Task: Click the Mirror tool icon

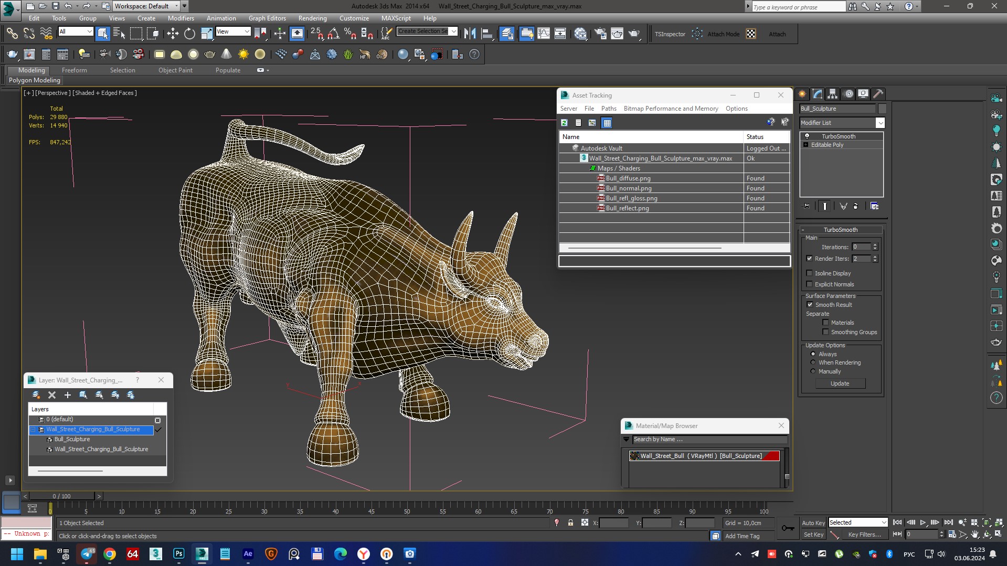Action: (470, 34)
